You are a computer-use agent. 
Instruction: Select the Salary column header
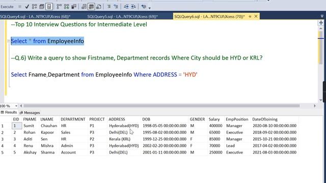pos(214,119)
